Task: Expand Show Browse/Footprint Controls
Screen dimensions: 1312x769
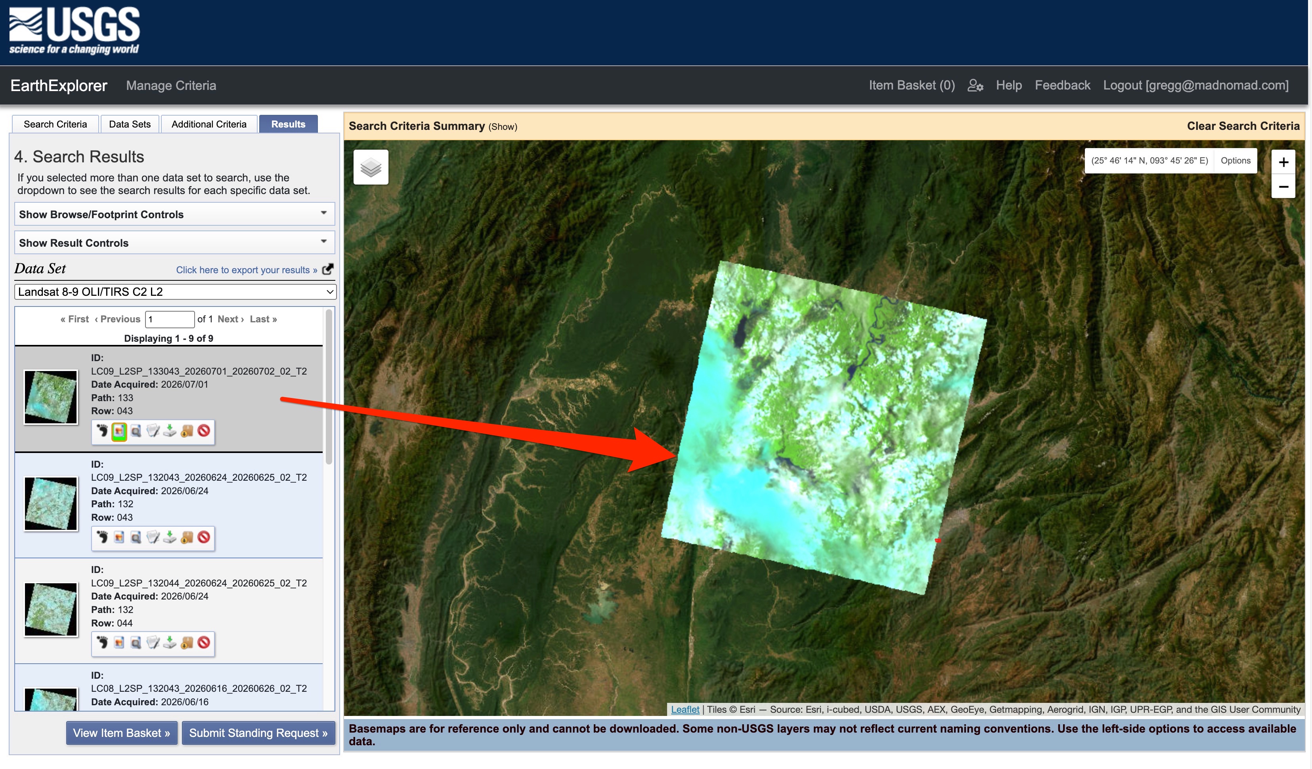Action: (x=174, y=214)
